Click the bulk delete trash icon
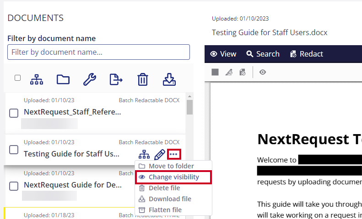Image resolution: width=362 pixels, height=219 pixels. point(143,79)
